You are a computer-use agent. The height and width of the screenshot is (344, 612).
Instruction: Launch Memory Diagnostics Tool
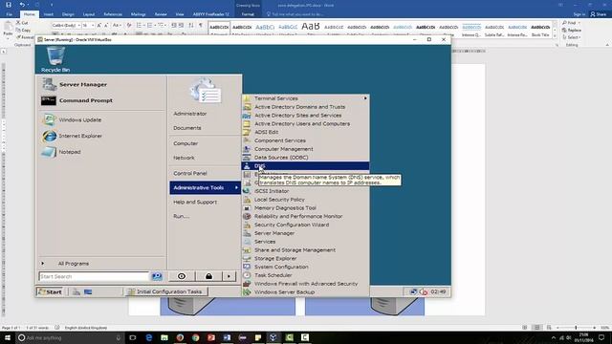pyautogui.click(x=305, y=208)
